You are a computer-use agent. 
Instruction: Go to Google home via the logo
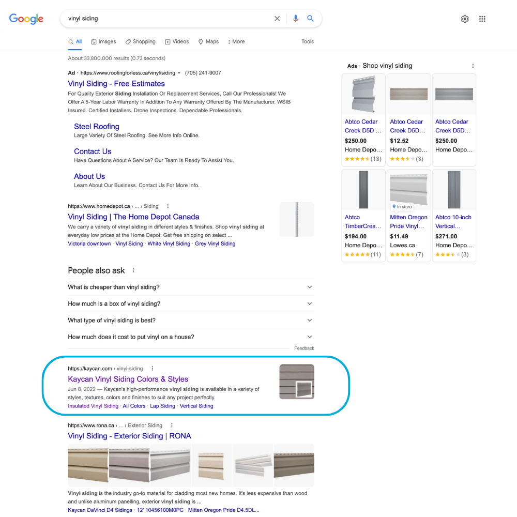click(26, 19)
